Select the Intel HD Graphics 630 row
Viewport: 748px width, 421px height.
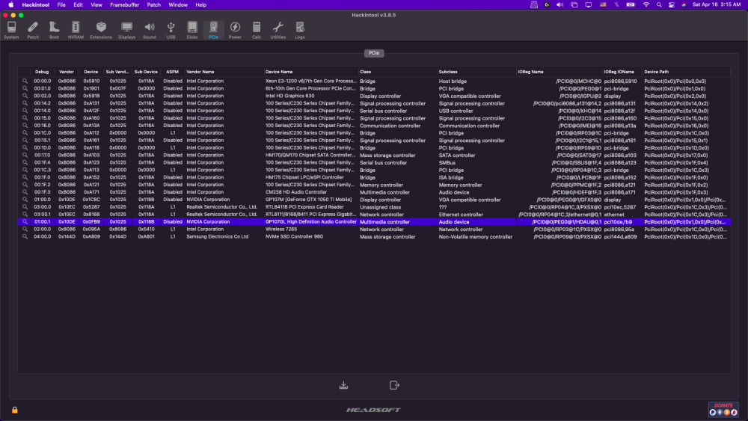pos(374,96)
